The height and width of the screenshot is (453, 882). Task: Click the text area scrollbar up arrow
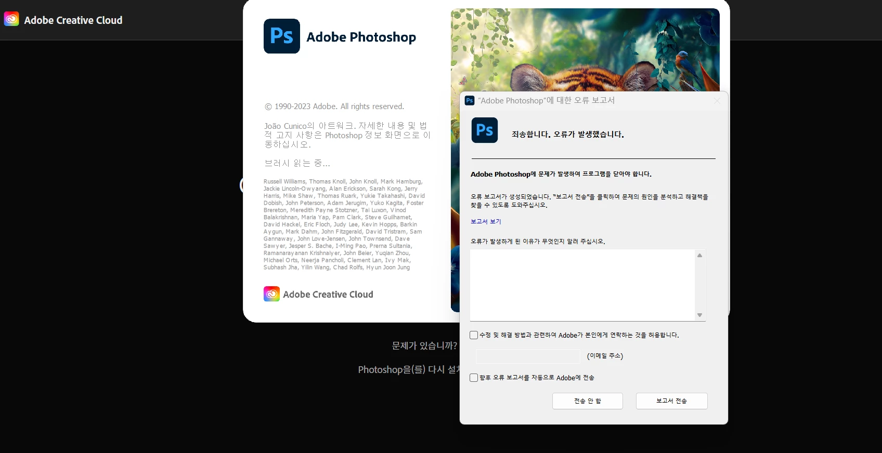700,255
